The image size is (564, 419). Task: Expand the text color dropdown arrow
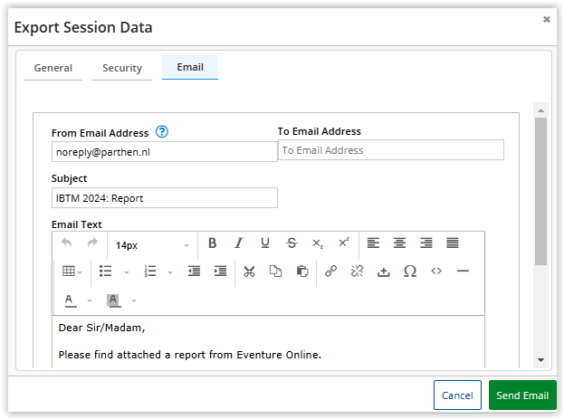pyautogui.click(x=90, y=300)
